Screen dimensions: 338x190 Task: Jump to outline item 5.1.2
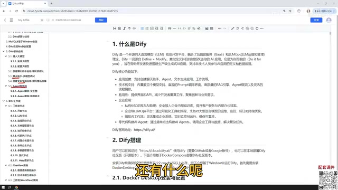(x=20, y=66)
